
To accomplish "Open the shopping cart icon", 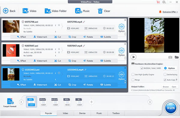I will click(158, 2).
